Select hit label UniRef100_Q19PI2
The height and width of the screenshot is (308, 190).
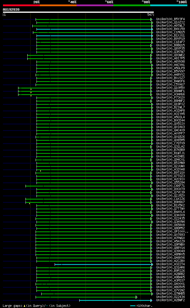click(x=170, y=104)
